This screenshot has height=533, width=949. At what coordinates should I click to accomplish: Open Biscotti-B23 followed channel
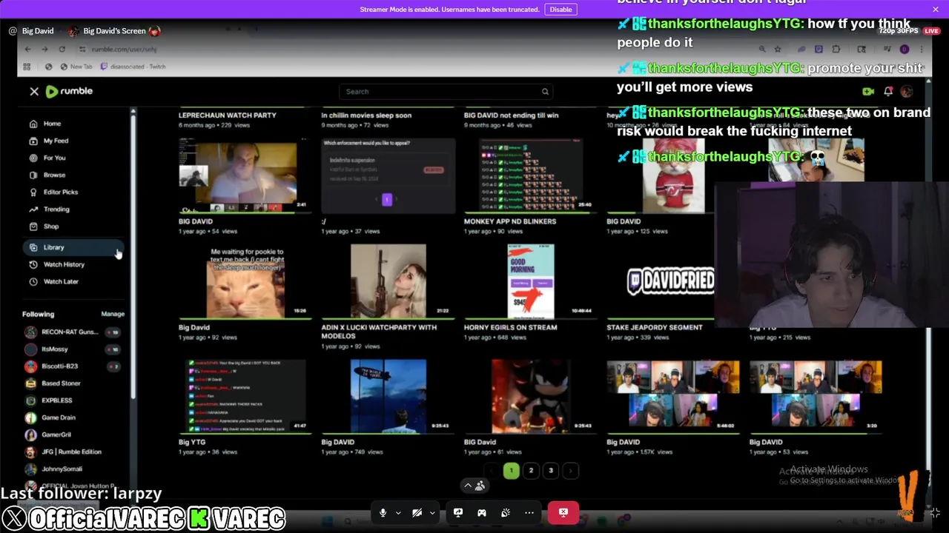click(x=59, y=366)
